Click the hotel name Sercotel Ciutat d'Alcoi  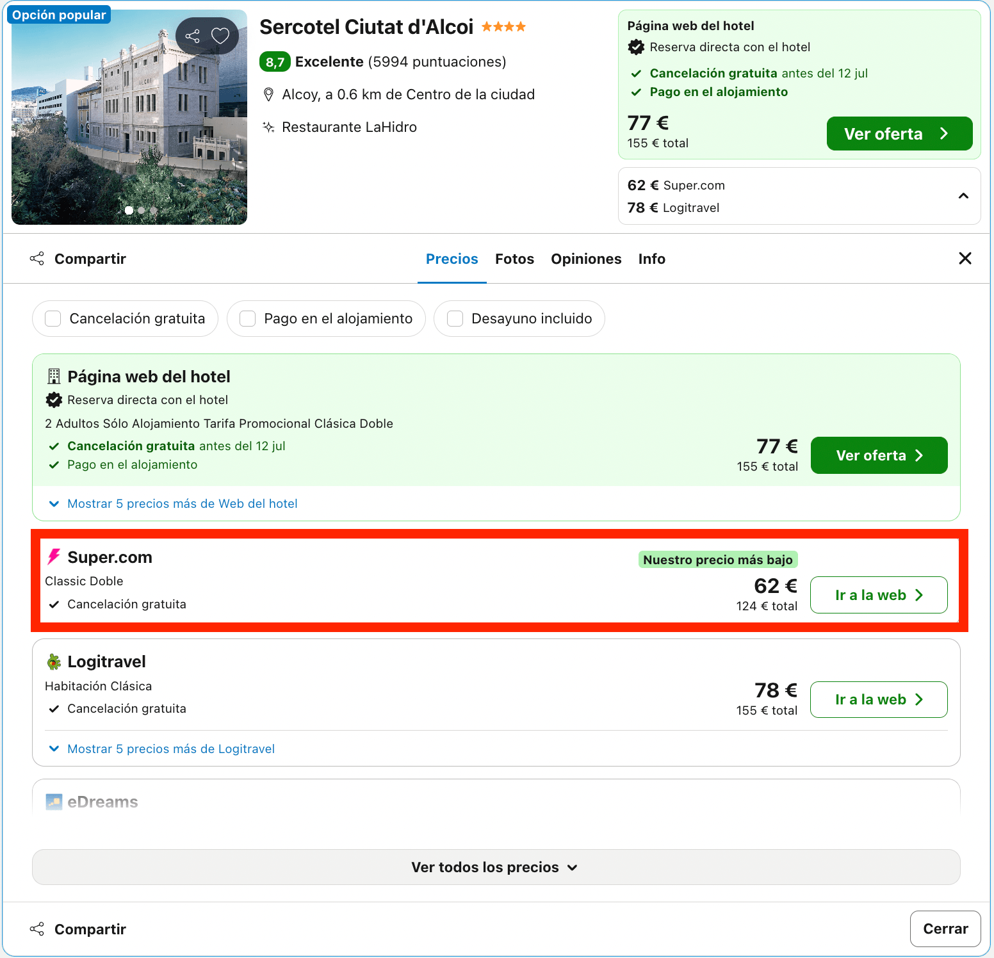pyautogui.click(x=366, y=27)
